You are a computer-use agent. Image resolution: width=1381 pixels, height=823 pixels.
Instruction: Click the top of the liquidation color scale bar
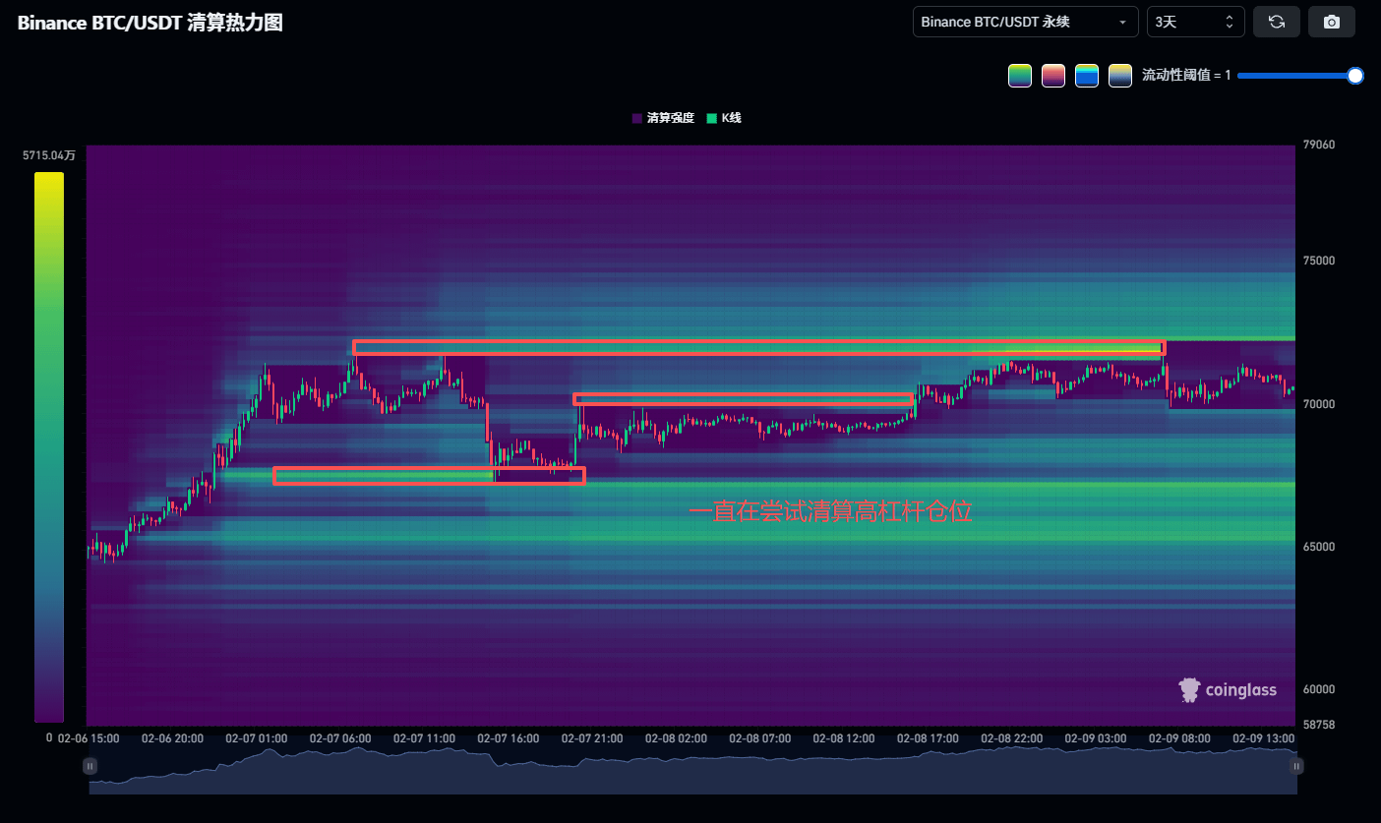tap(49, 178)
